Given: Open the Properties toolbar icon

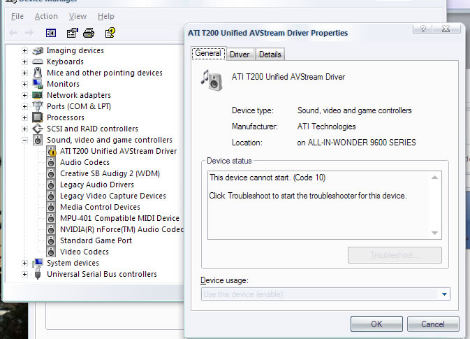Looking at the screenshot, I should (72, 33).
